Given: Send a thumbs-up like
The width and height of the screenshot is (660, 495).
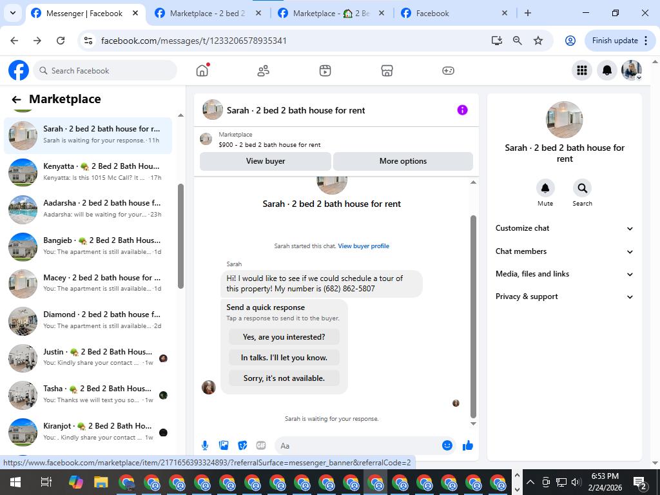Looking at the screenshot, I should [x=468, y=445].
